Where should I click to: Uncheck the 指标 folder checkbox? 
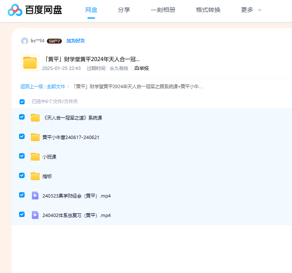click(x=22, y=175)
